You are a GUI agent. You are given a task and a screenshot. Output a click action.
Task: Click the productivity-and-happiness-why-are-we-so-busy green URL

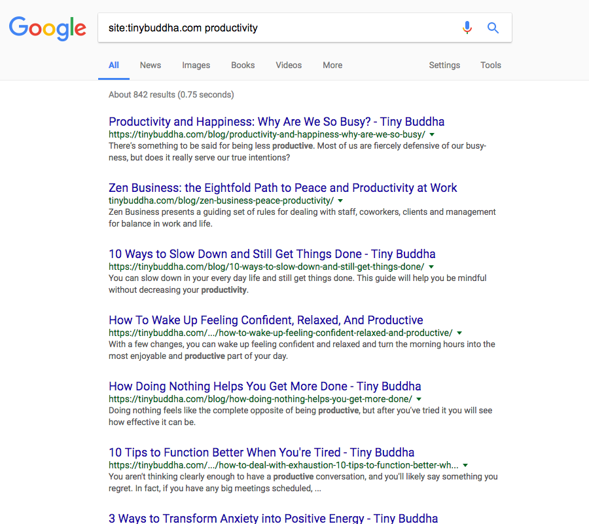[267, 134]
